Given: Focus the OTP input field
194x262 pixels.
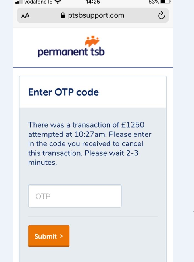Looking at the screenshot, I should [75, 196].
